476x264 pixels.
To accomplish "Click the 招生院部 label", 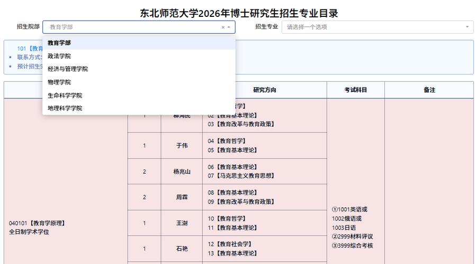I will (28, 26).
